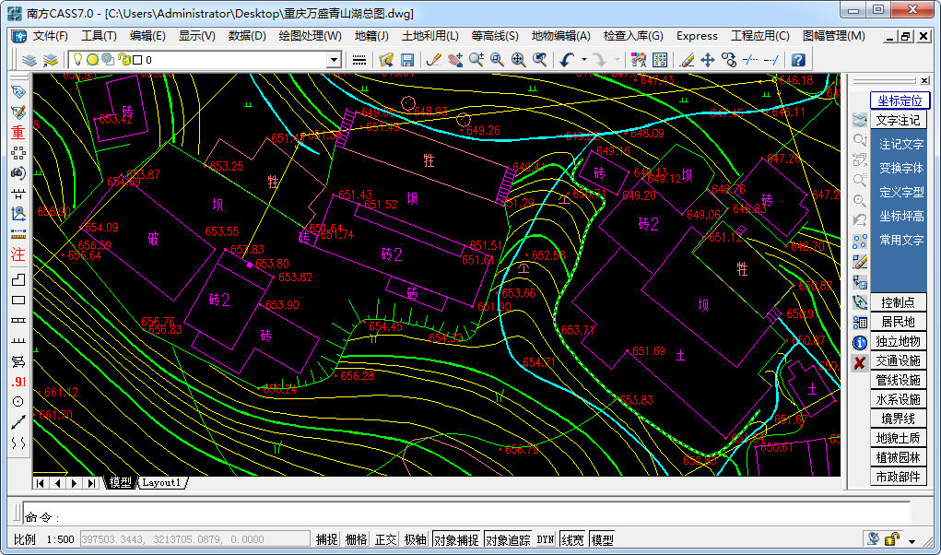Toggle layer 0 padlock lock state
The height and width of the screenshot is (555, 941).
[124, 59]
